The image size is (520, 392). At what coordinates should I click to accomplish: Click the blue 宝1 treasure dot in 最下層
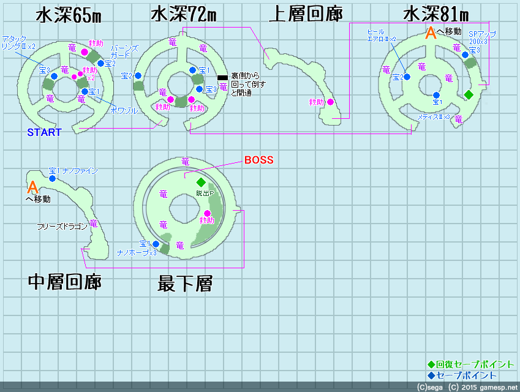pyautogui.click(x=156, y=244)
